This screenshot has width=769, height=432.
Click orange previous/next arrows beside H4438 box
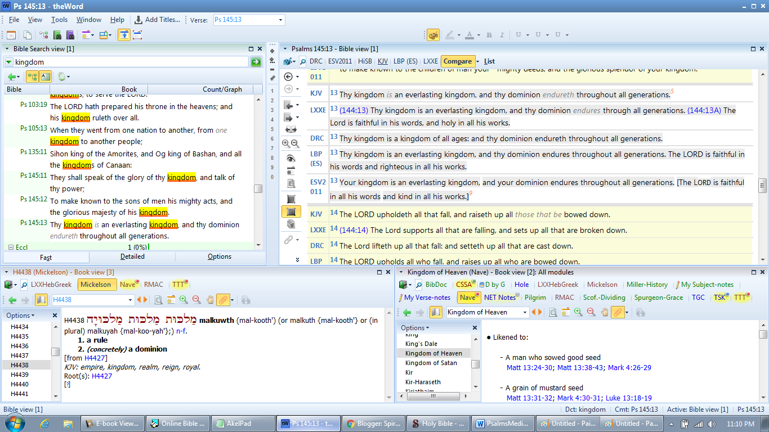[142, 300]
